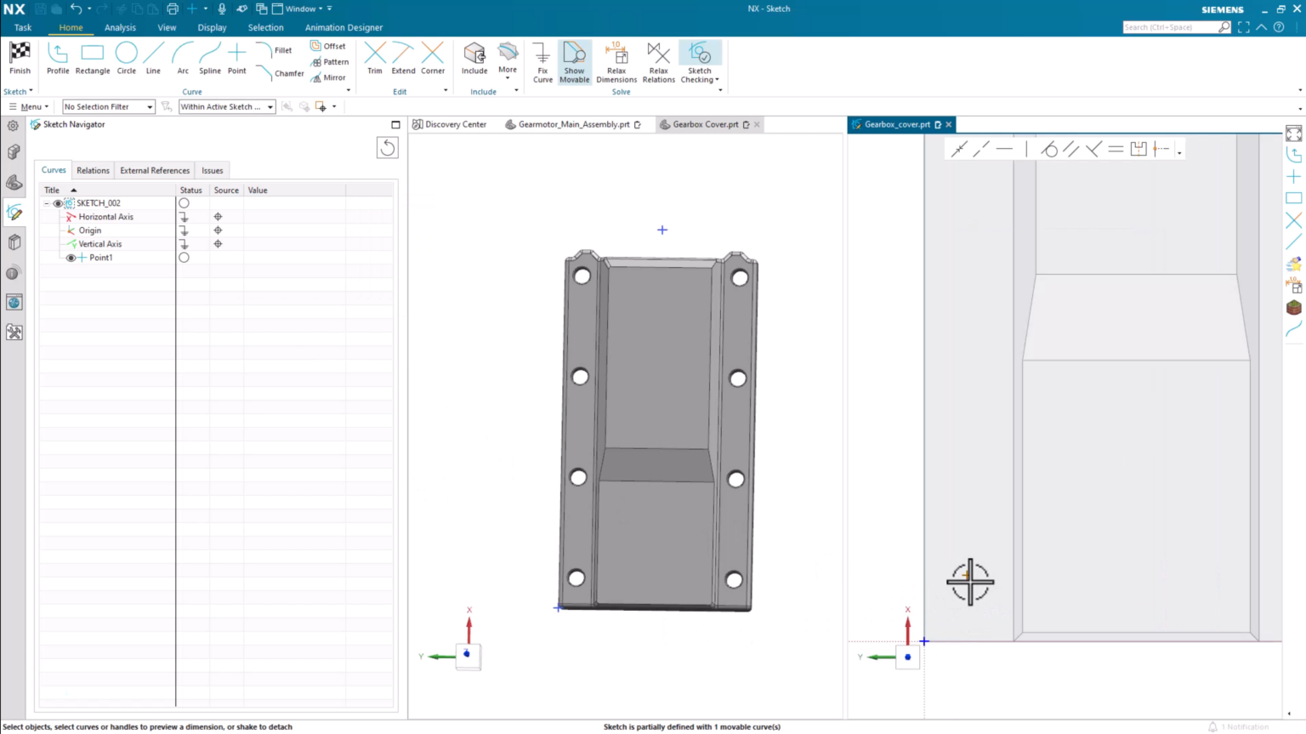The image size is (1306, 734).
Task: Open the Relax Dimensions tool
Action: (616, 62)
